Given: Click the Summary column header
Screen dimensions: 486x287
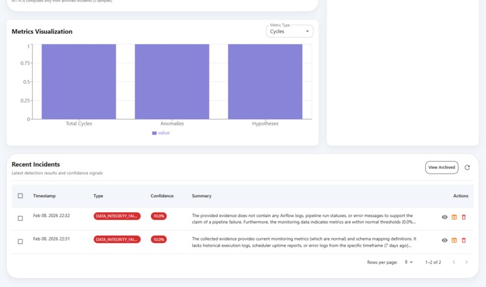Looking at the screenshot, I should point(201,196).
